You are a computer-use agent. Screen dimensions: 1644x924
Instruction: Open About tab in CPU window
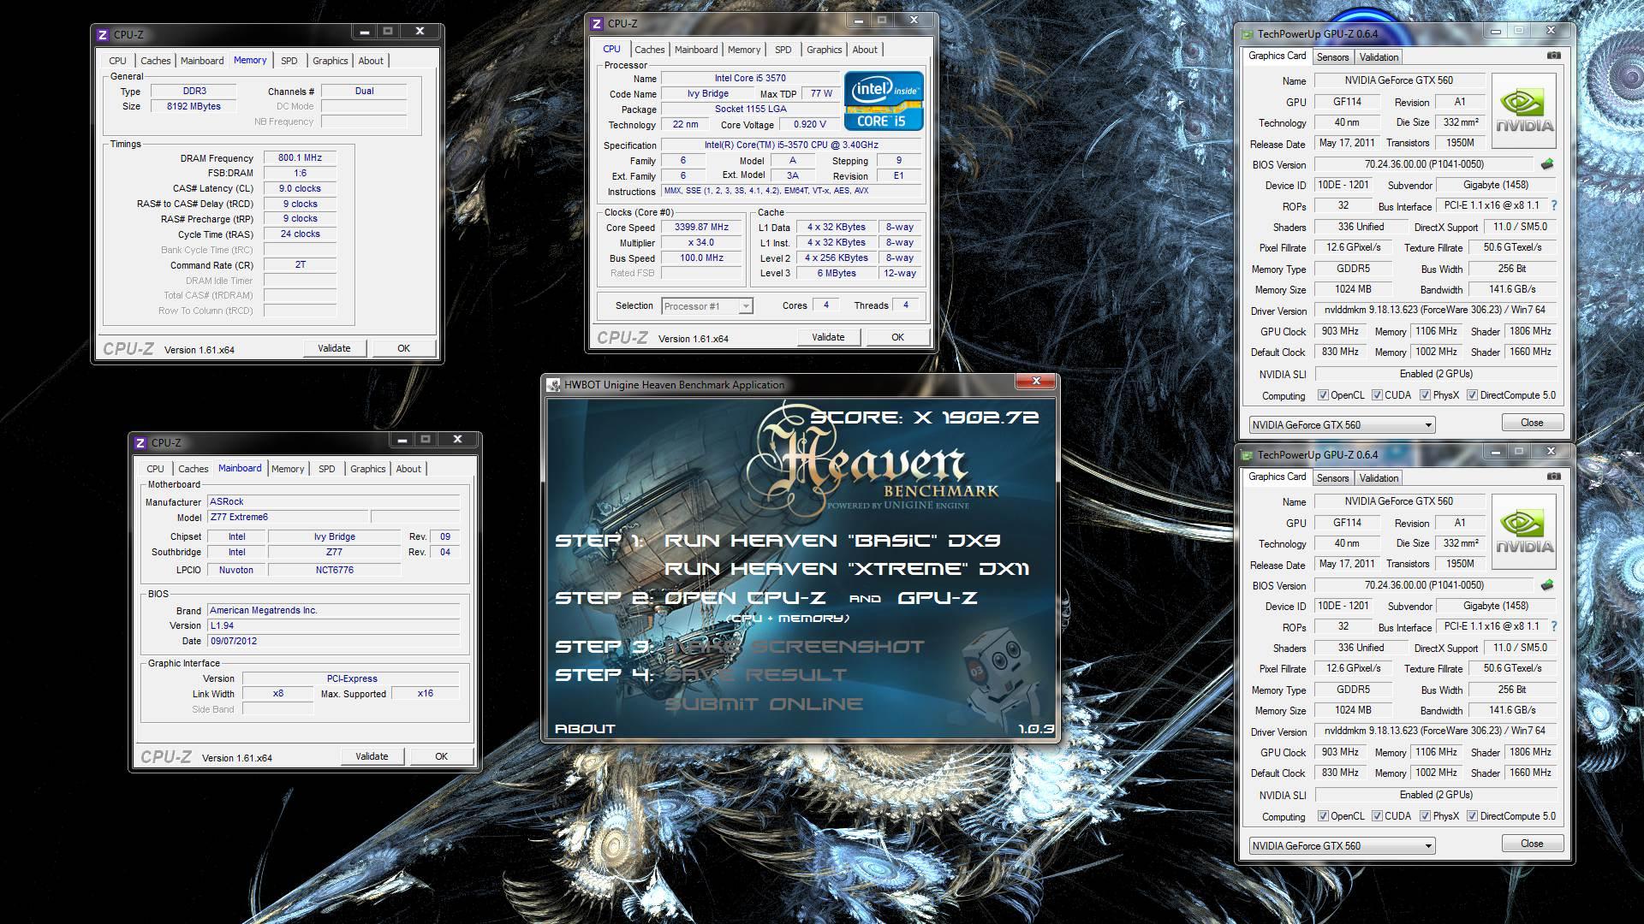pos(865,50)
